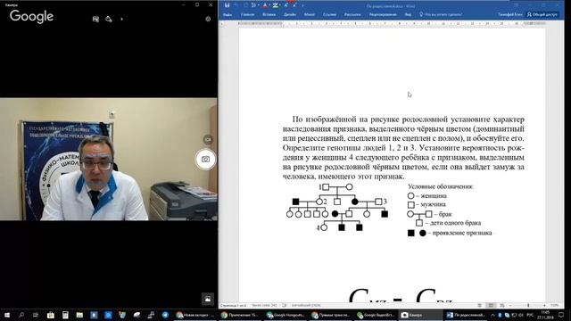
Task: Click the Camera photo timer icon
Action: (x=109, y=19)
